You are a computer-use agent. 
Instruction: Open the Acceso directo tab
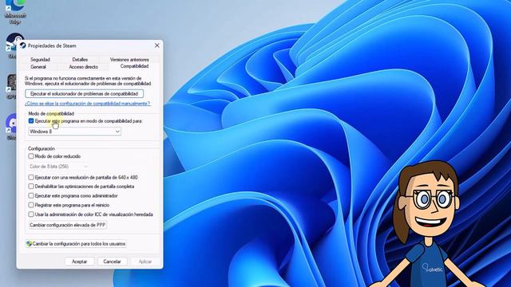click(x=83, y=67)
